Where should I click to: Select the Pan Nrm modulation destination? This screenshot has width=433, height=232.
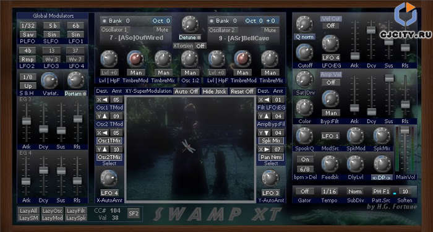coord(271,157)
